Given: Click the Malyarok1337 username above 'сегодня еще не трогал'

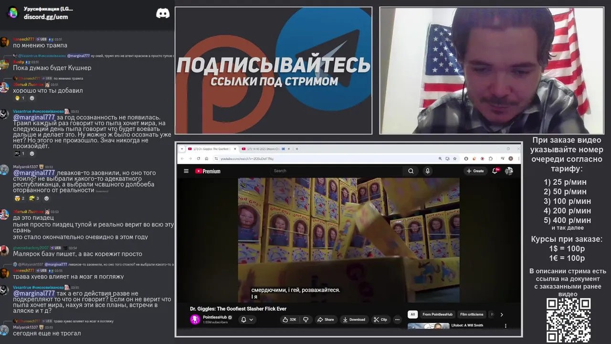Looking at the screenshot, I should click(25, 327).
